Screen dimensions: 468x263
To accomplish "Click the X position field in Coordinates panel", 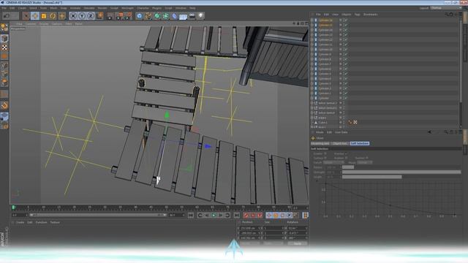I will 249,228.
